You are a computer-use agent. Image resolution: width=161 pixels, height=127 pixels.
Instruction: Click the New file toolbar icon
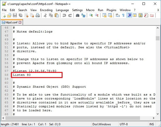(x=4, y=15)
